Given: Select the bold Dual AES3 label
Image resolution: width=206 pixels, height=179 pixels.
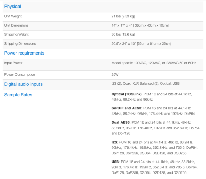Looking at the screenshot, I should pos(121,122).
